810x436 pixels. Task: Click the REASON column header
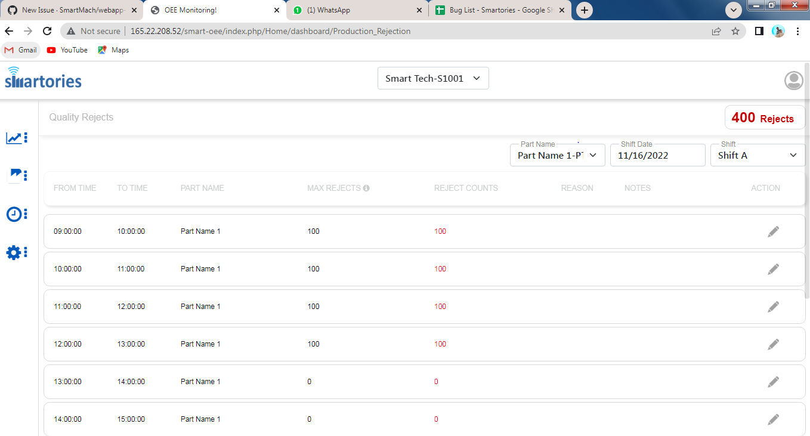point(577,188)
